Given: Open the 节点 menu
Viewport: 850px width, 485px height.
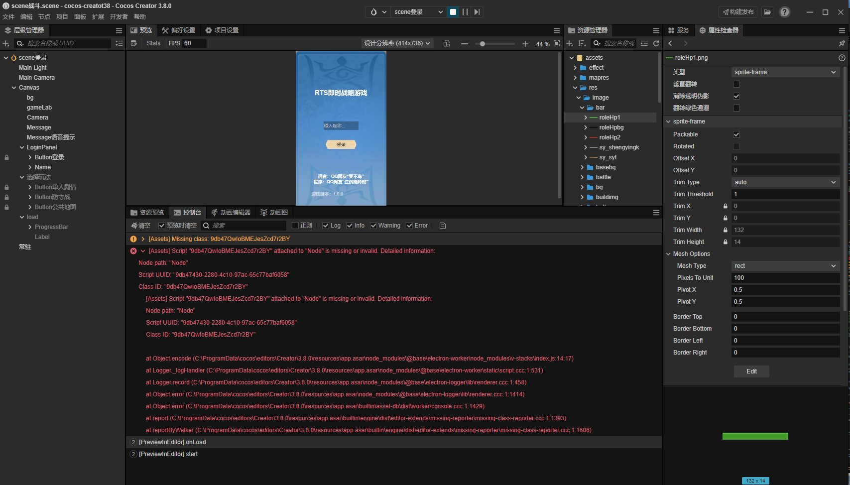Looking at the screenshot, I should point(44,17).
